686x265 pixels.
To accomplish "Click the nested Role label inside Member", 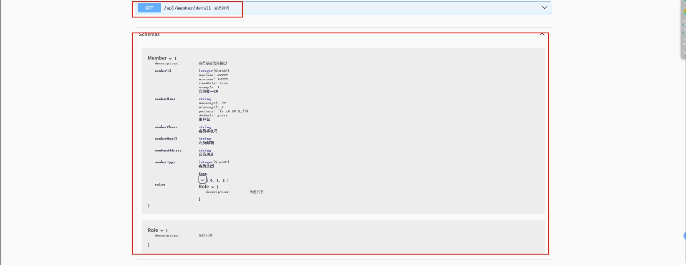I will (x=204, y=187).
